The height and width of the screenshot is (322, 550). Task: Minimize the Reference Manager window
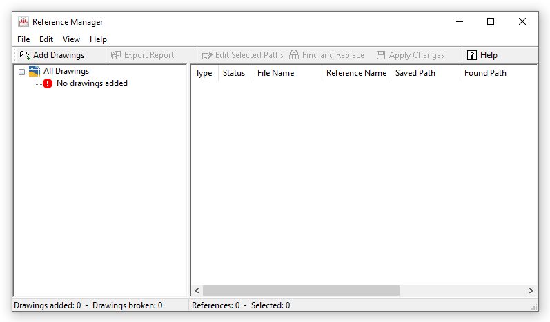pyautogui.click(x=460, y=21)
